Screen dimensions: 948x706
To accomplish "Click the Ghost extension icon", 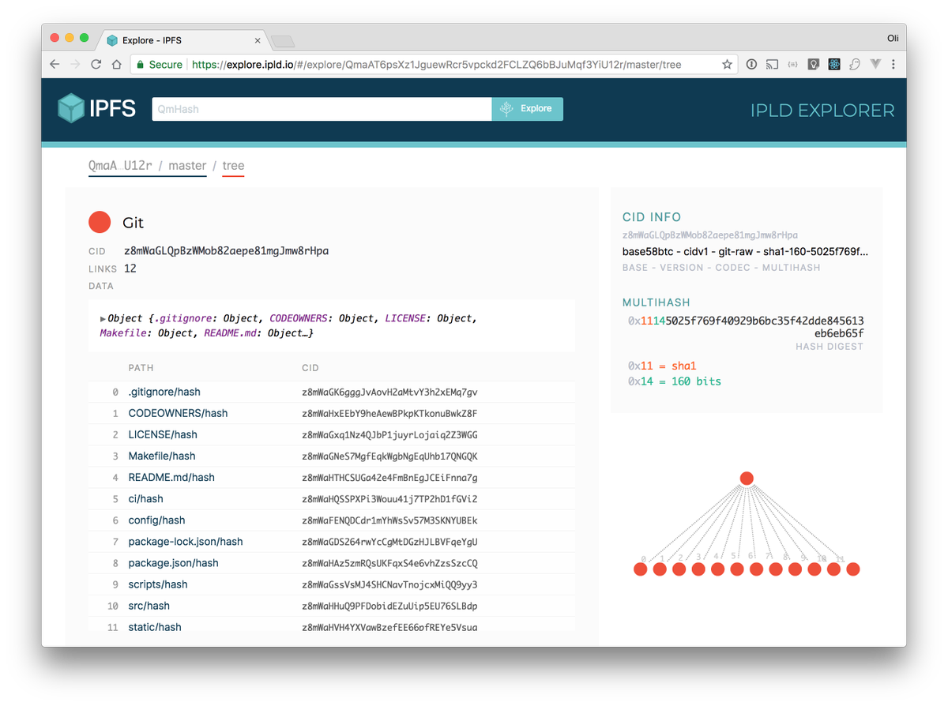I will (x=854, y=65).
